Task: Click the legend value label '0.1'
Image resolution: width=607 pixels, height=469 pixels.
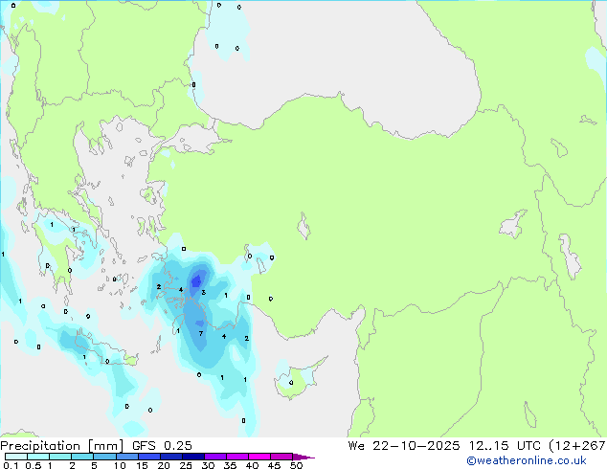Action: 11,465
